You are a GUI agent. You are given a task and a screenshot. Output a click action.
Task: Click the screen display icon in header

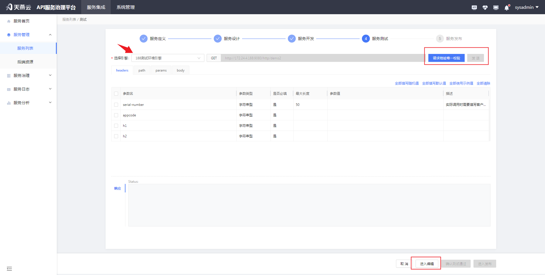[x=496, y=8]
